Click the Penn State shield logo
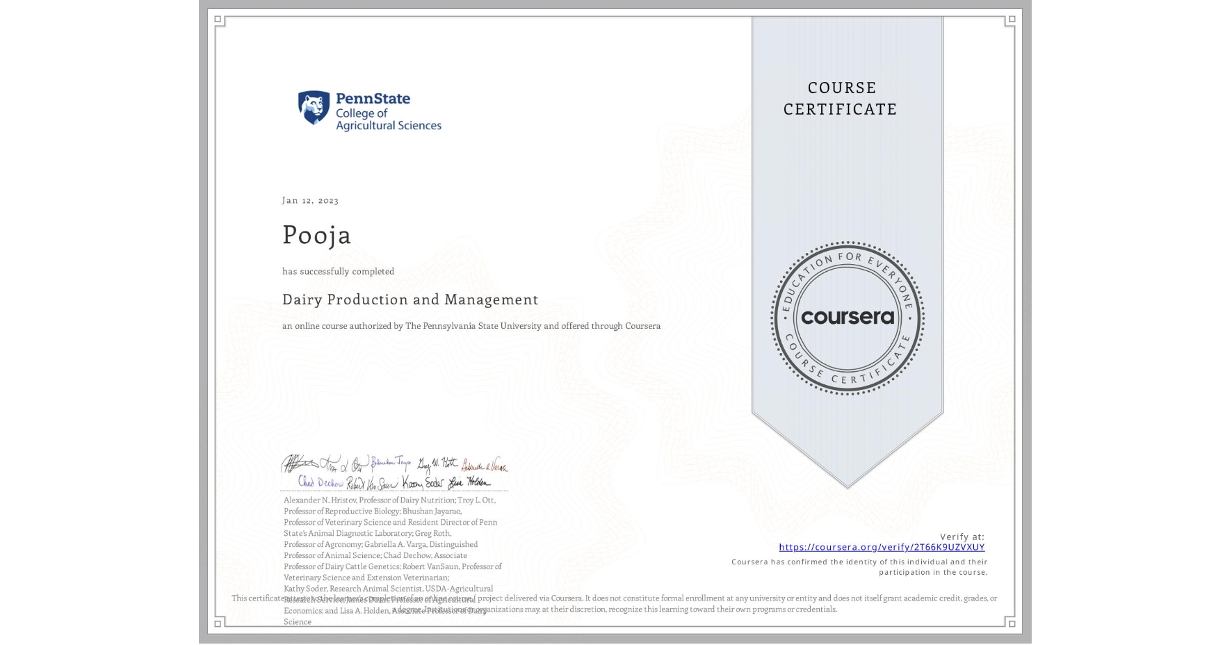Screen dimensions: 1232x645 pyautogui.click(x=314, y=108)
